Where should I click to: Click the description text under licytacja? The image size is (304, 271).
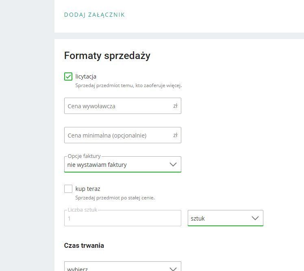pos(128,85)
